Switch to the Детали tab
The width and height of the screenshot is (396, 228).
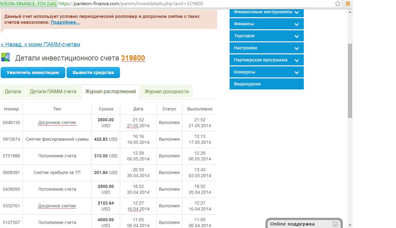13,91
